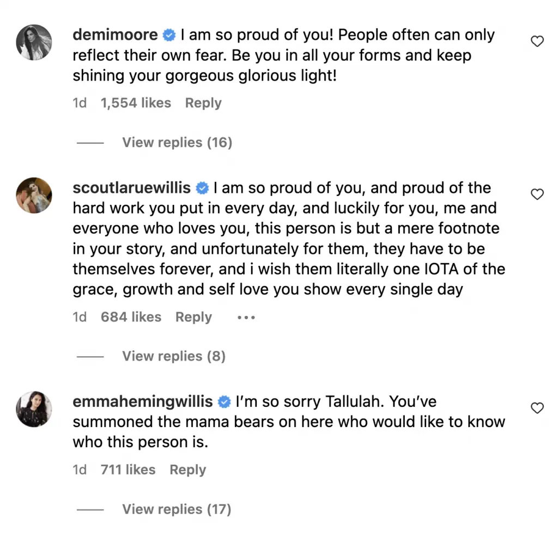Open scoutlaruewillis's profile picture
Screen dimensions: 558x543
tap(34, 195)
